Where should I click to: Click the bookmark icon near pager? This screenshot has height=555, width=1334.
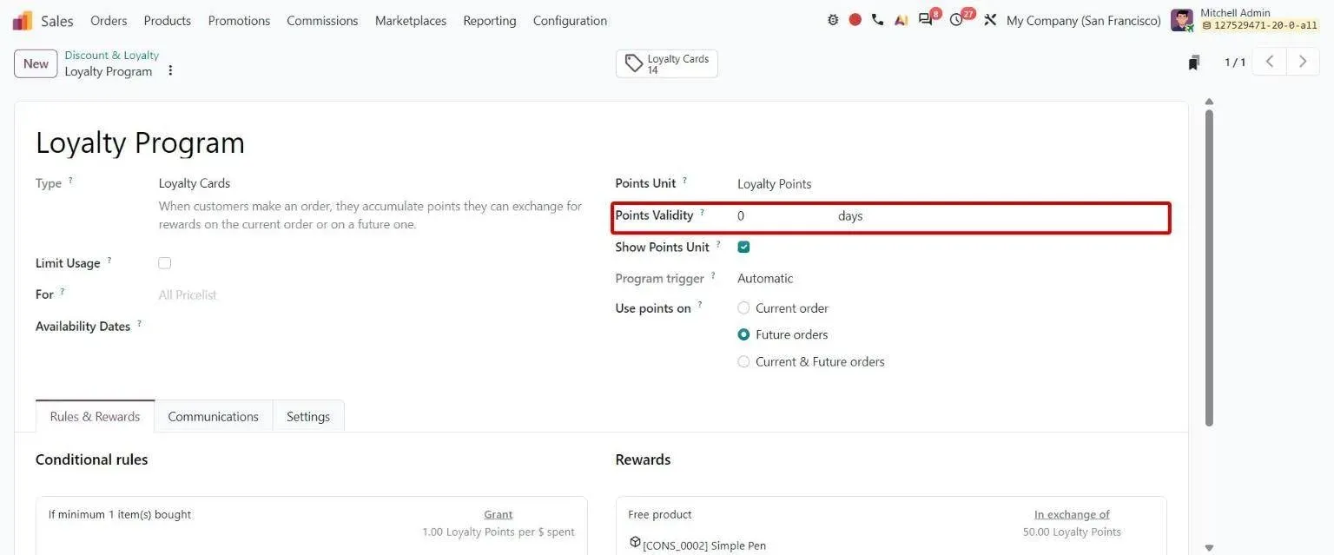pyautogui.click(x=1194, y=63)
